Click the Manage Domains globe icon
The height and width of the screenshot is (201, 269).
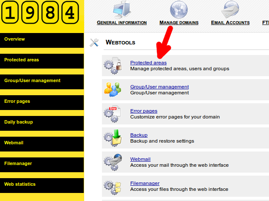[178, 10]
